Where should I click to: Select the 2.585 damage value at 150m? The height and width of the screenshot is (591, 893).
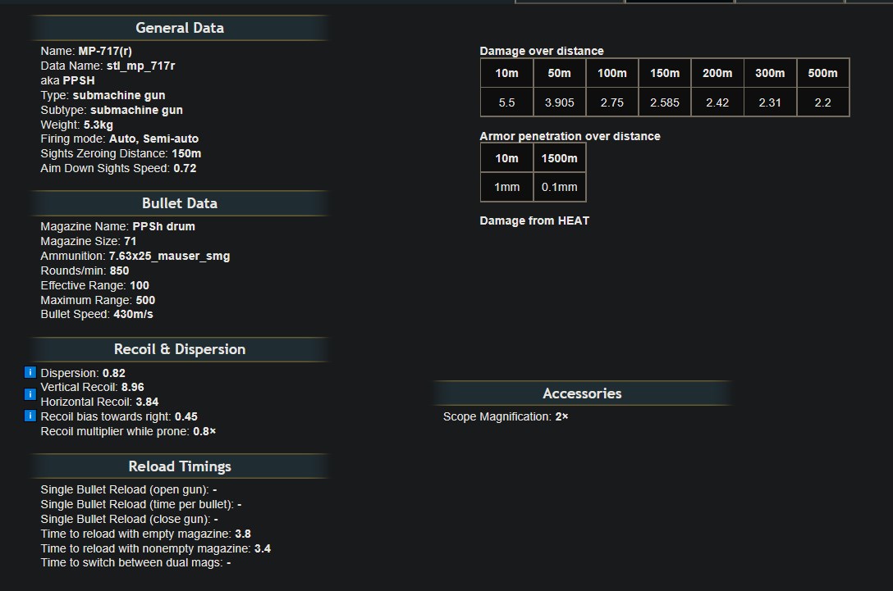click(664, 102)
